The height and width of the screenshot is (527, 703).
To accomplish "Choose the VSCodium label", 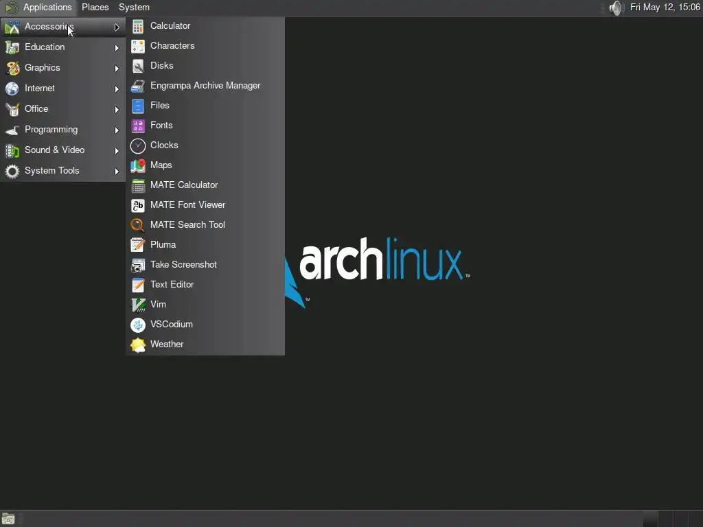I will point(172,325).
